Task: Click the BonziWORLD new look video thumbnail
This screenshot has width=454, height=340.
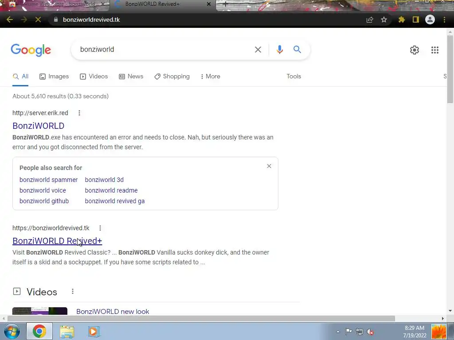Action: 40,311
